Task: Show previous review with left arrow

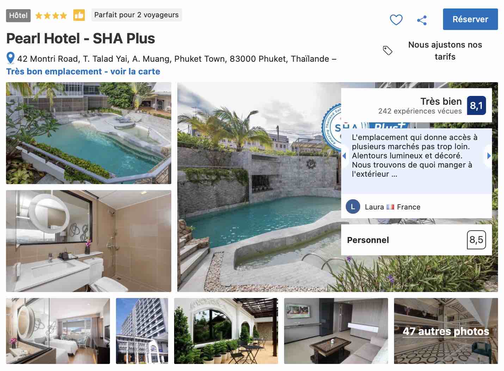Action: point(344,156)
